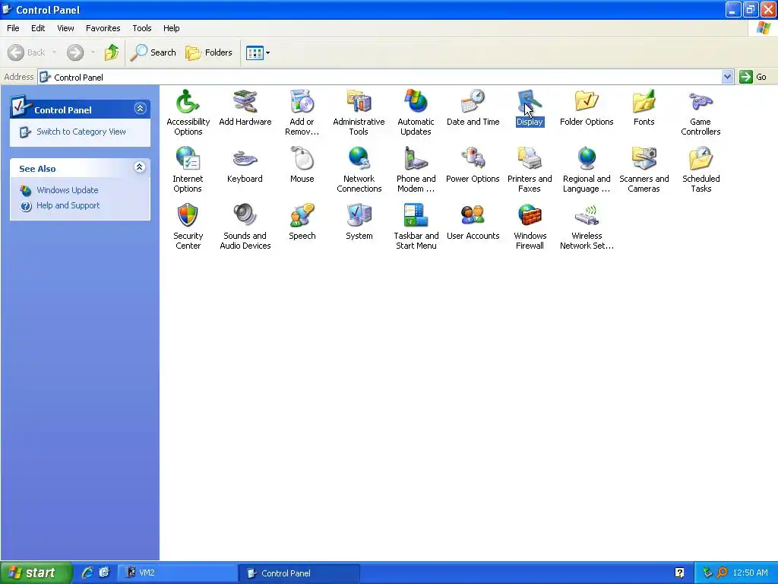Open the Windows Update link
Screen dimensions: 778x584
pos(67,190)
